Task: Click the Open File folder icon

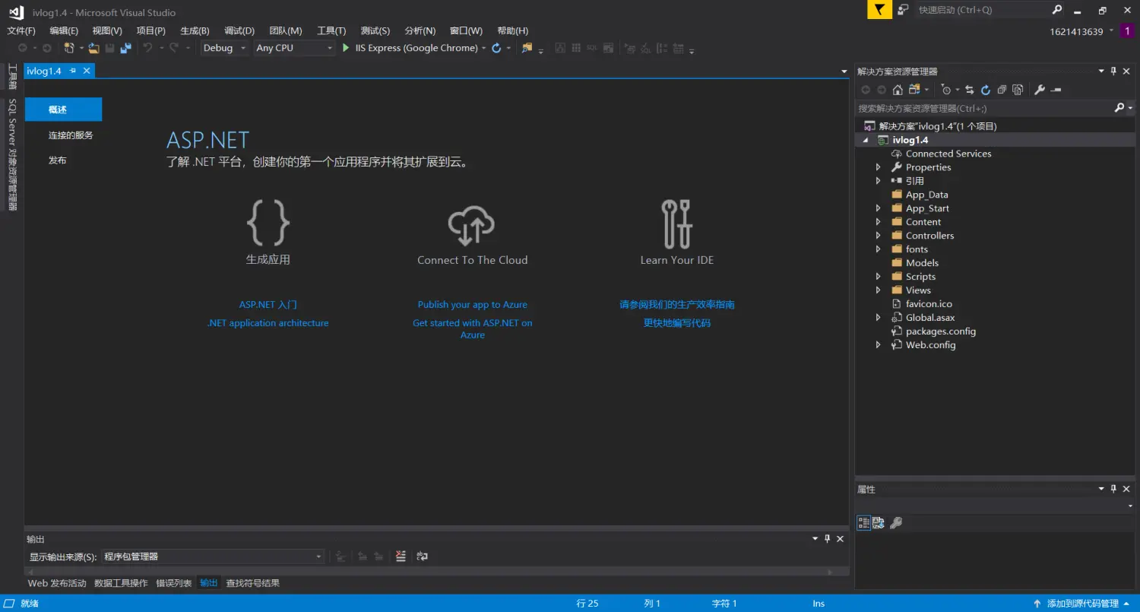Action: 93,48
